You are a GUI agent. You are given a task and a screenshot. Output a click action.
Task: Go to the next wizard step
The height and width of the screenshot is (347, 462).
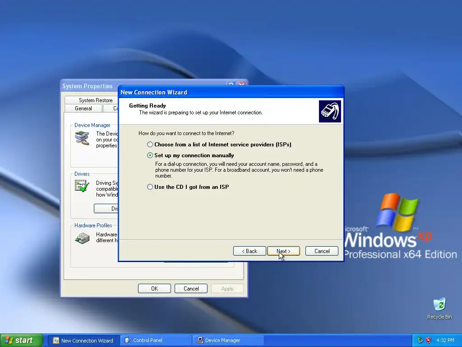point(283,251)
